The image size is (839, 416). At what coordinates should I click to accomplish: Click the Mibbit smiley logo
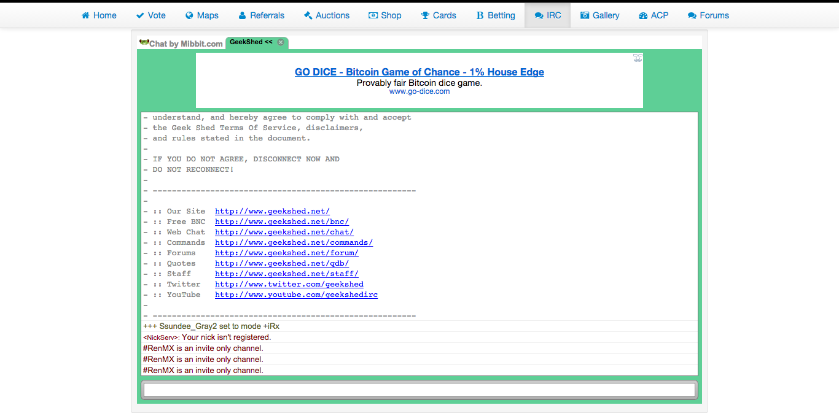tap(144, 43)
